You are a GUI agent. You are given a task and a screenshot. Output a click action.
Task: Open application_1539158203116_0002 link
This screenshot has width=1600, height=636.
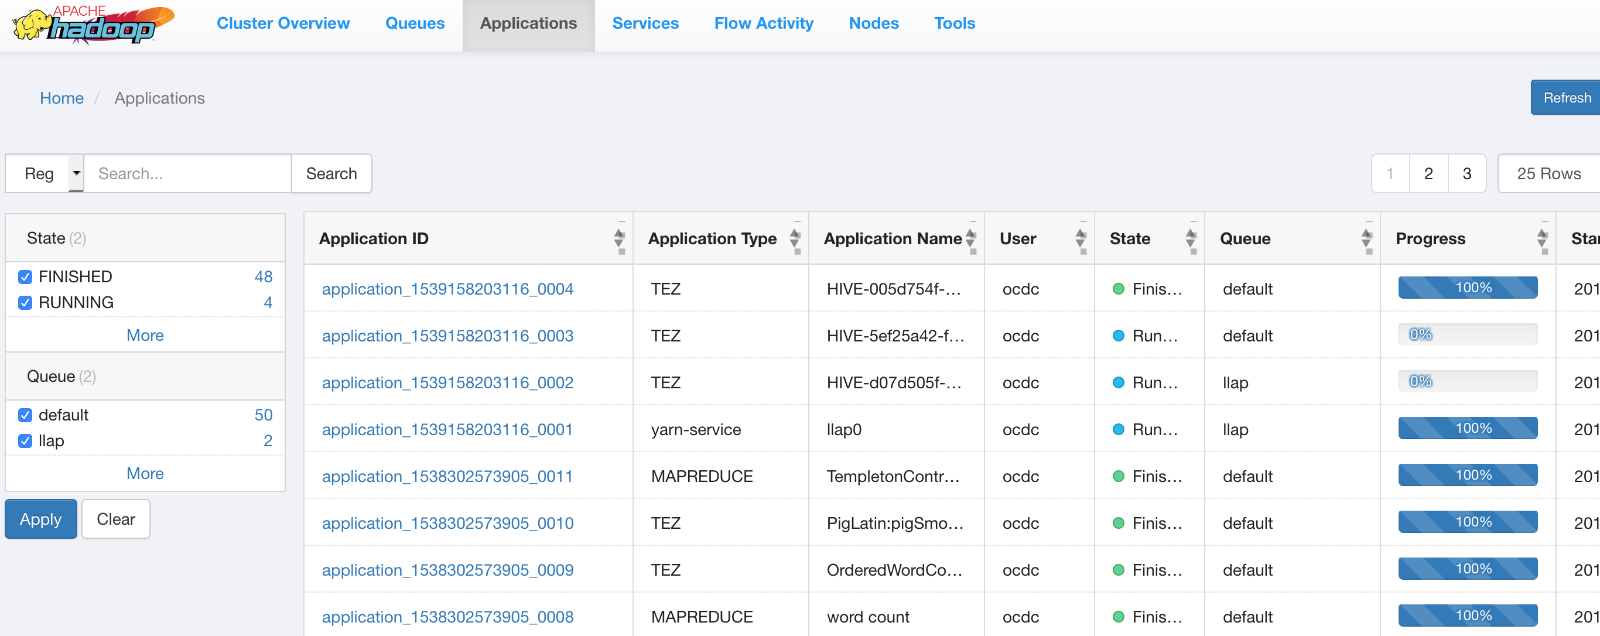point(447,382)
